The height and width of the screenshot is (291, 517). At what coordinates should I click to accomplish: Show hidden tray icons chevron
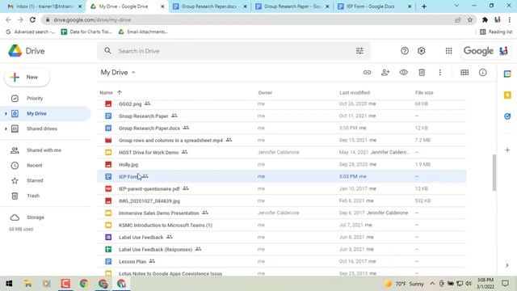point(432,284)
